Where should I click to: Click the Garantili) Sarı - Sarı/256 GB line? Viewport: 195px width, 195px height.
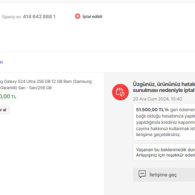[x=26, y=88]
